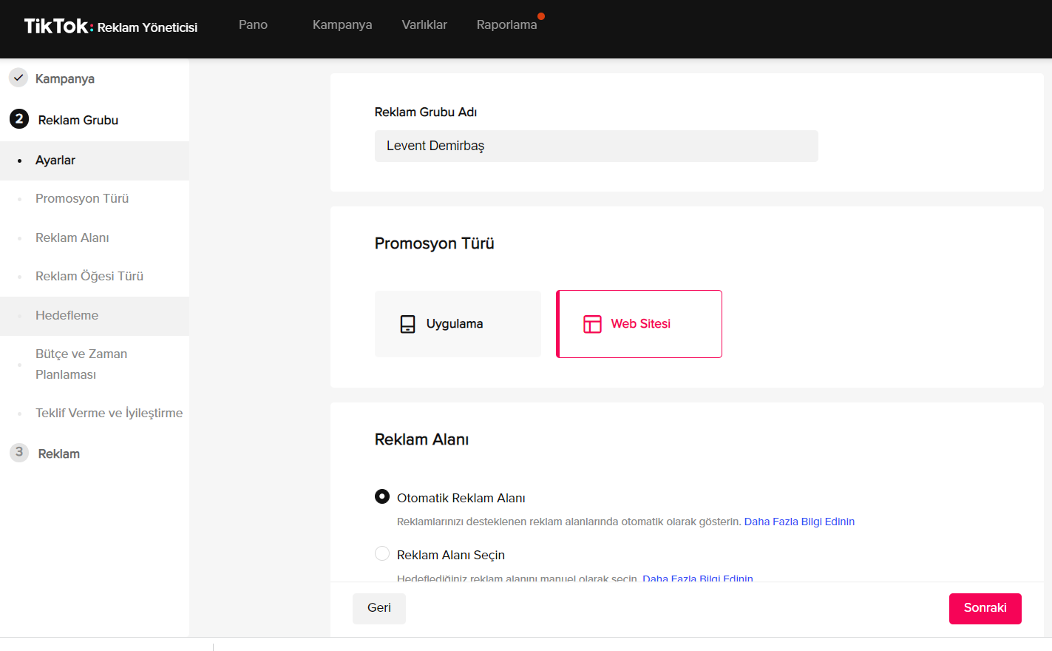
Task: Click the Uygulama phone icon
Action: [407, 324]
